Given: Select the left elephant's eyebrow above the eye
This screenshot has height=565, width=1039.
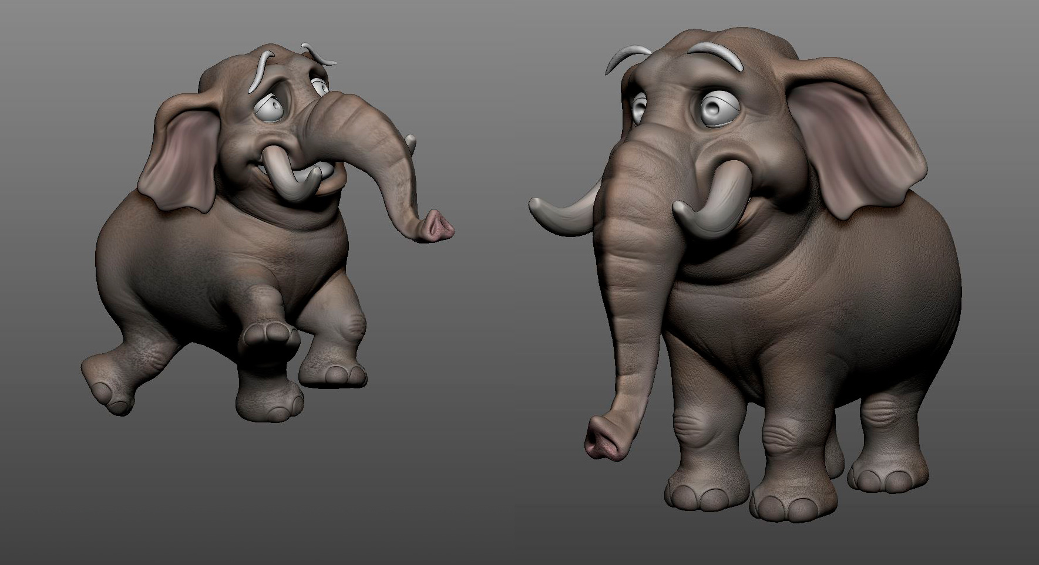Looking at the screenshot, I should [261, 72].
